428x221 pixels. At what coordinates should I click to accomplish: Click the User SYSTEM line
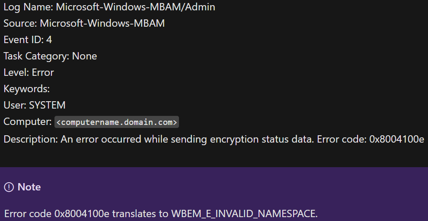click(x=35, y=105)
